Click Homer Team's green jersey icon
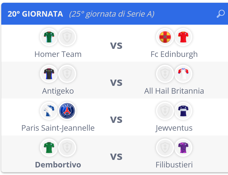228x175 pixels. (49, 37)
